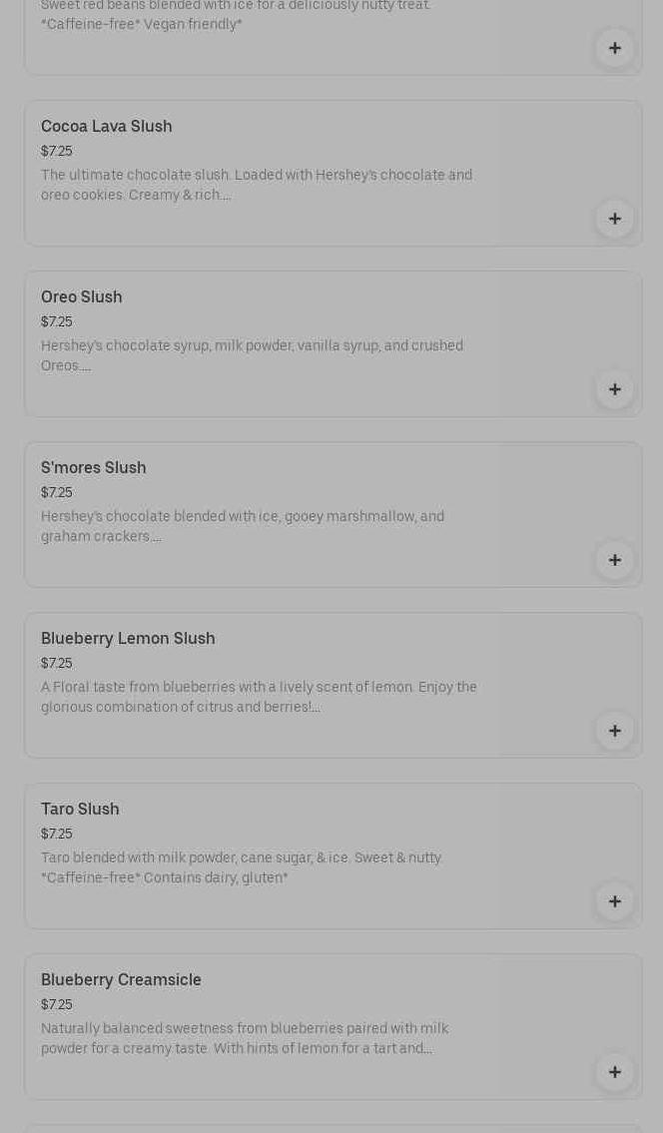Viewport: 663px width, 1133px height.
Task: Add the sweet red bean drink via plus
Action: 614,48
